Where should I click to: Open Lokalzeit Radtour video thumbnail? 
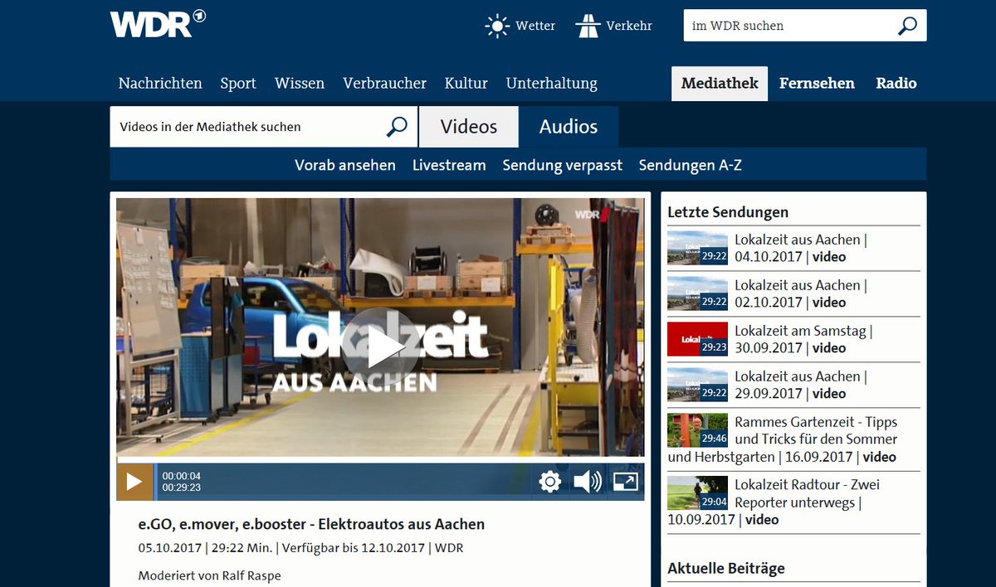pos(697,493)
